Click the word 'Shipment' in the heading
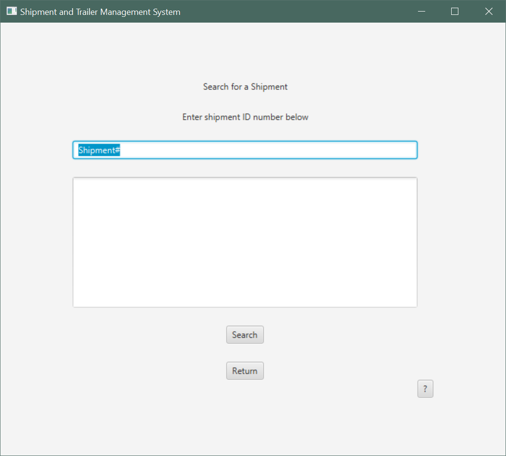The width and height of the screenshot is (506, 456). tap(269, 87)
